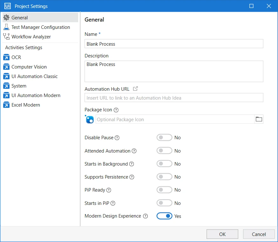The image size is (278, 242).
Task: Show help for Attended Automation
Action: (134, 151)
